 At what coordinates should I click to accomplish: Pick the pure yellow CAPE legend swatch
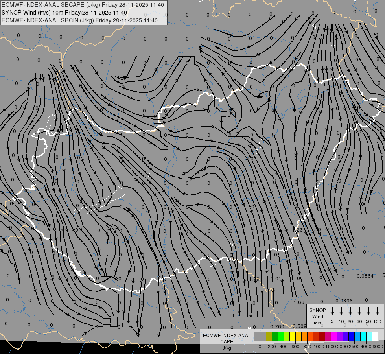click(293, 337)
